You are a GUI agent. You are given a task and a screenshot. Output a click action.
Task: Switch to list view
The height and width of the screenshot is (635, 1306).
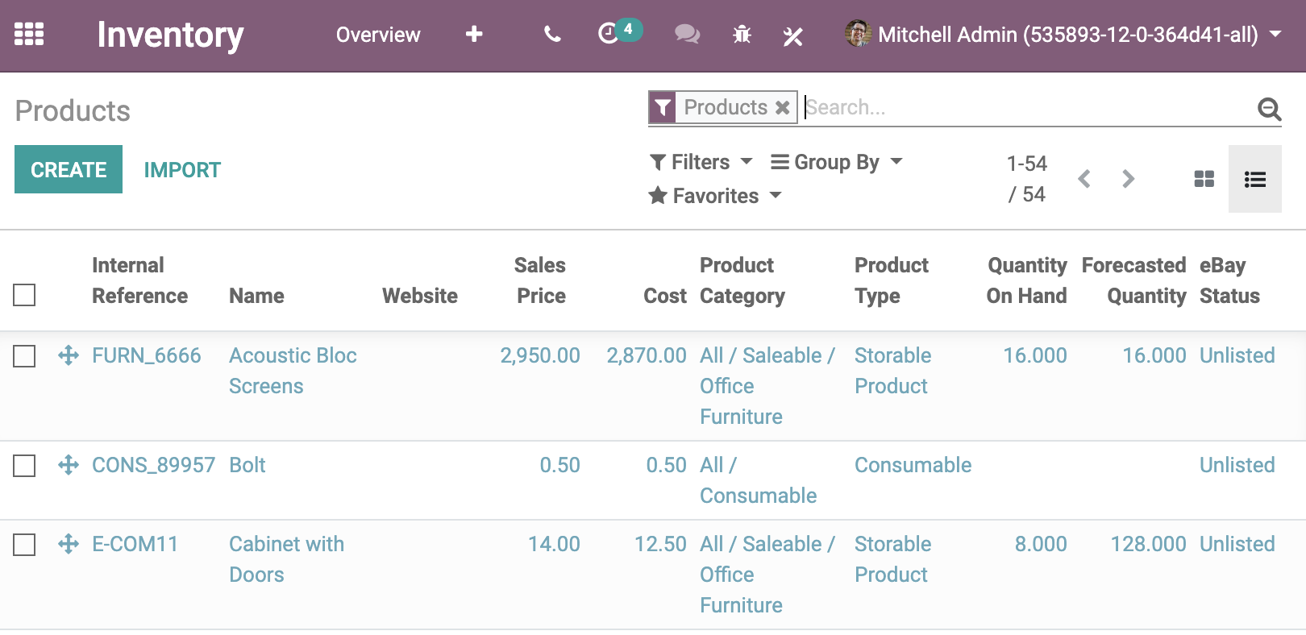[x=1254, y=179]
